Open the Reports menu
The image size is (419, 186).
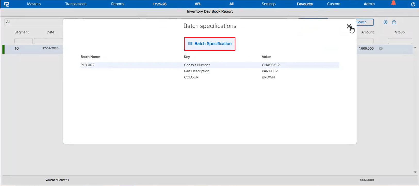click(x=118, y=4)
